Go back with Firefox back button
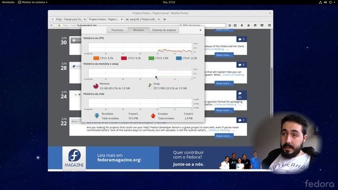Viewport: 338px width, 190px height. click(x=52, y=25)
